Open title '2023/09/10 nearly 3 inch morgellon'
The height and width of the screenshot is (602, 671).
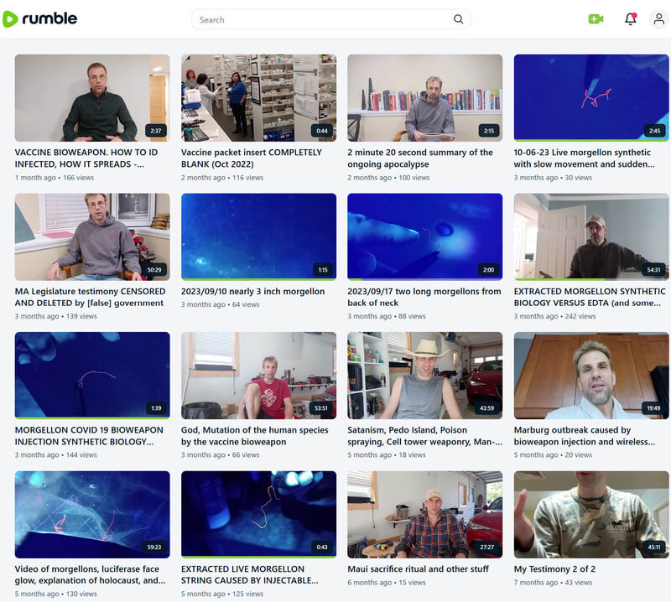pyautogui.click(x=252, y=292)
